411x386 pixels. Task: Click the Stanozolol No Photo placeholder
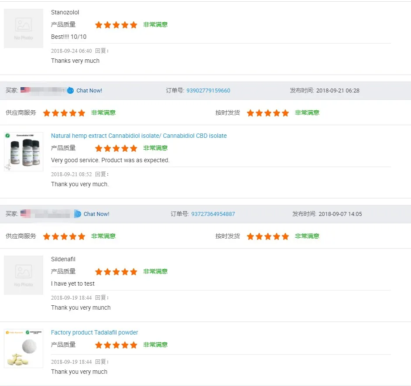(x=24, y=28)
